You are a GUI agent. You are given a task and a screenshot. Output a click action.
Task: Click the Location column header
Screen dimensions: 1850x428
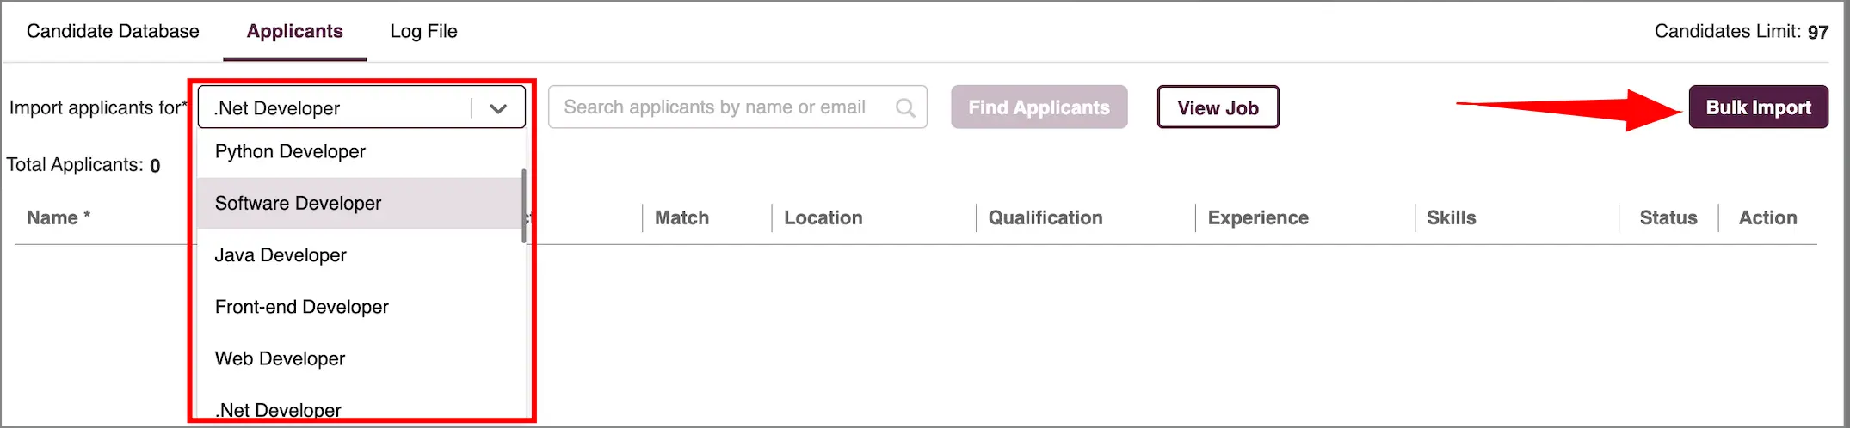(x=823, y=217)
